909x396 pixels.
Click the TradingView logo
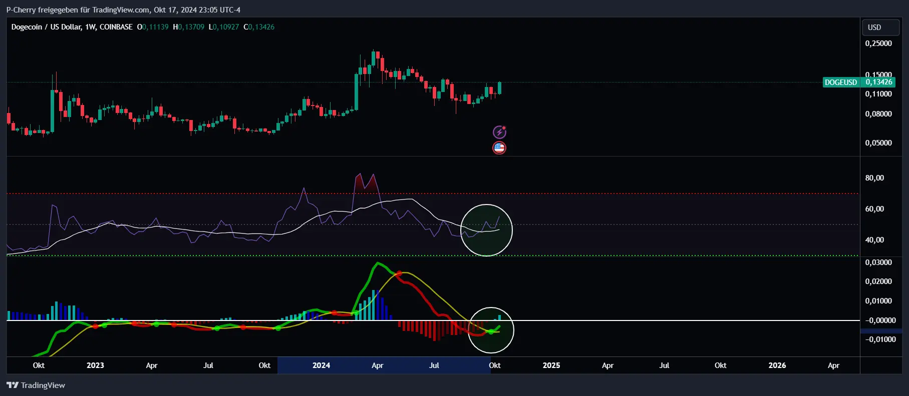36,385
